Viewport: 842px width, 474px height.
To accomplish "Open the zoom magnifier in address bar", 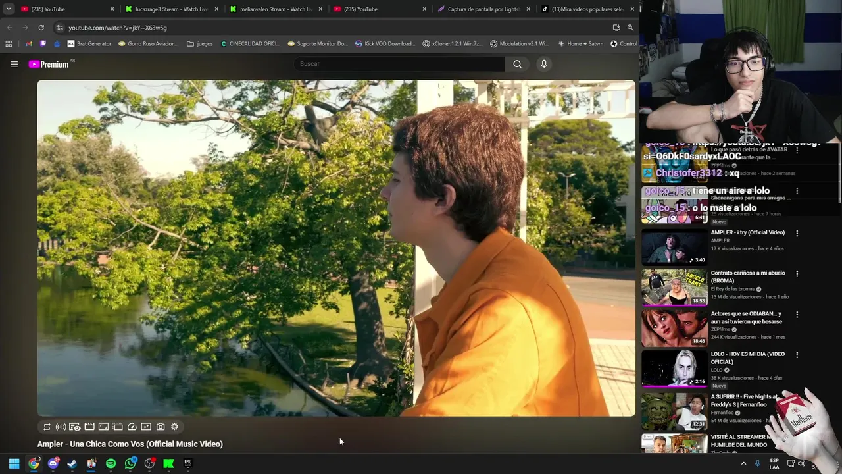I will click(630, 28).
